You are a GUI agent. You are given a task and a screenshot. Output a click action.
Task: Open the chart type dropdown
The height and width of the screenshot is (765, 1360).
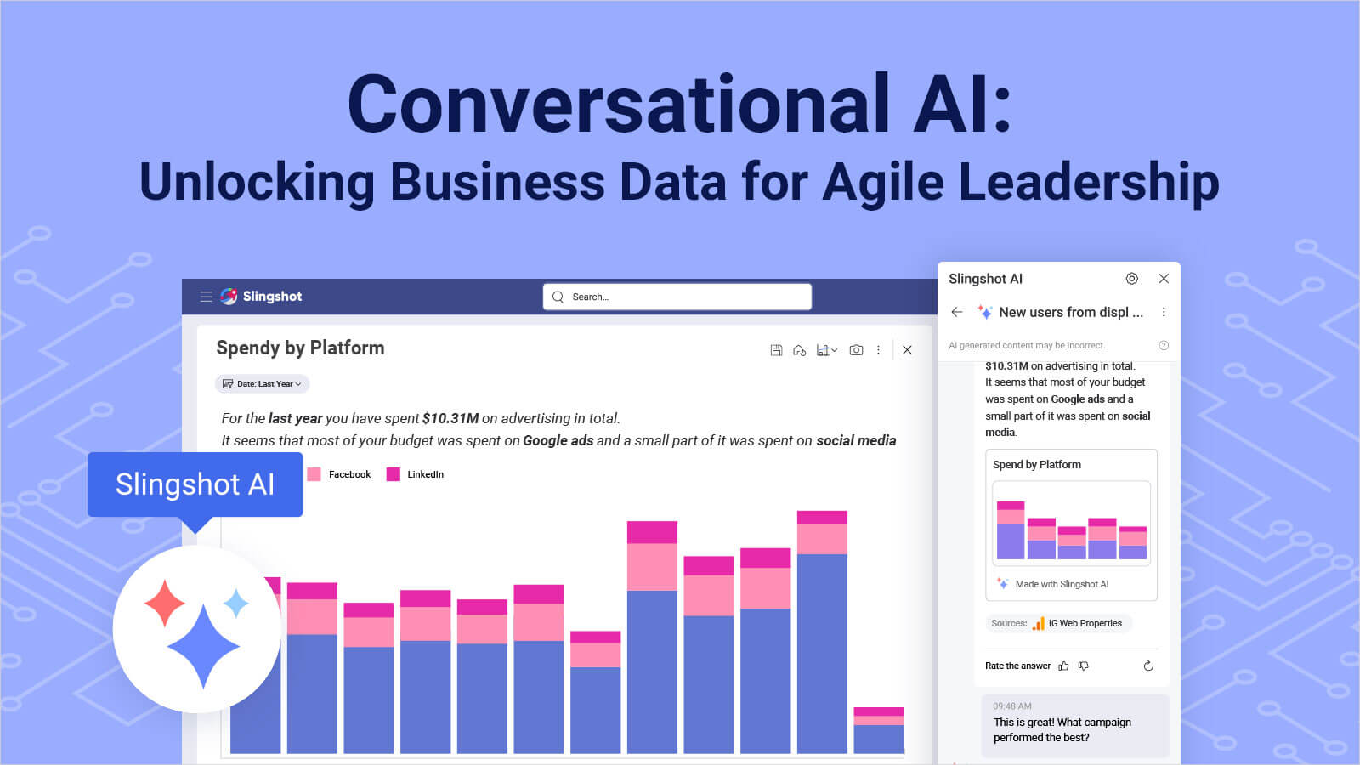tap(826, 350)
